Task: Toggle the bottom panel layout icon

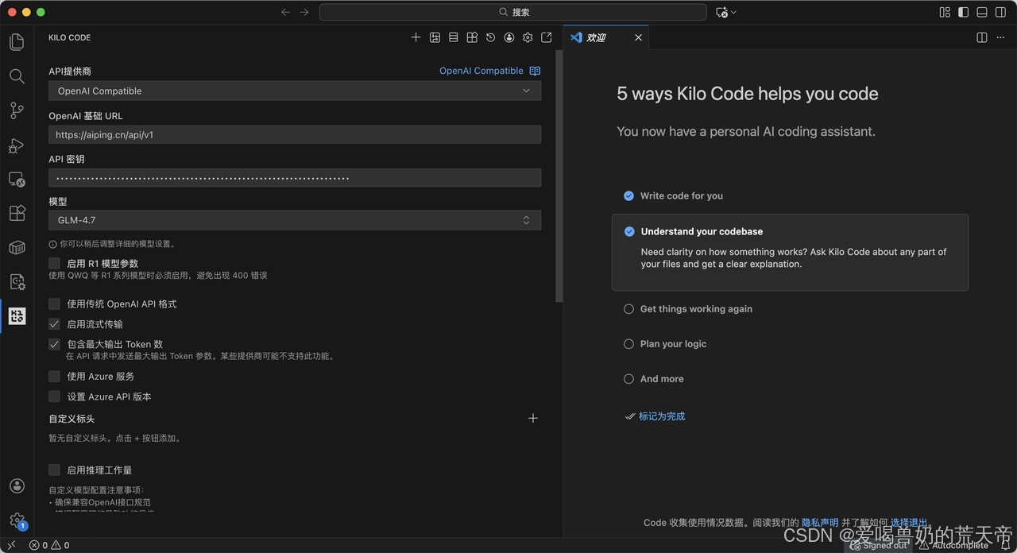Action: tap(982, 12)
